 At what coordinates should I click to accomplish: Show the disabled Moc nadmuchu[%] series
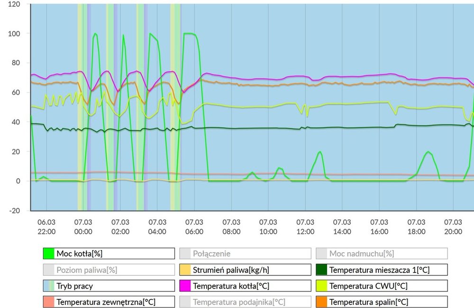381,254
